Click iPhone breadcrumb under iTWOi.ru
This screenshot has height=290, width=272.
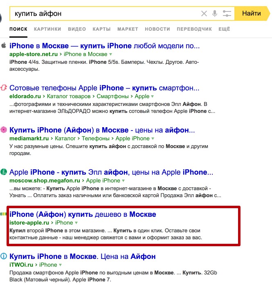(x=48, y=265)
